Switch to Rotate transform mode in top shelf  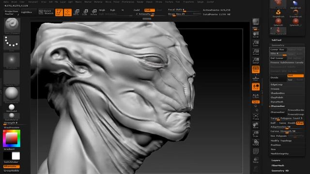click(x=93, y=12)
